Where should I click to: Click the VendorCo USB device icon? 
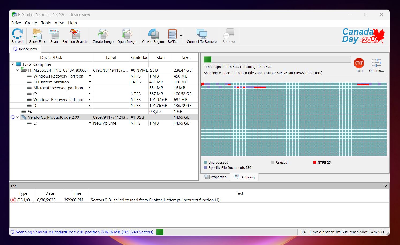(24, 117)
